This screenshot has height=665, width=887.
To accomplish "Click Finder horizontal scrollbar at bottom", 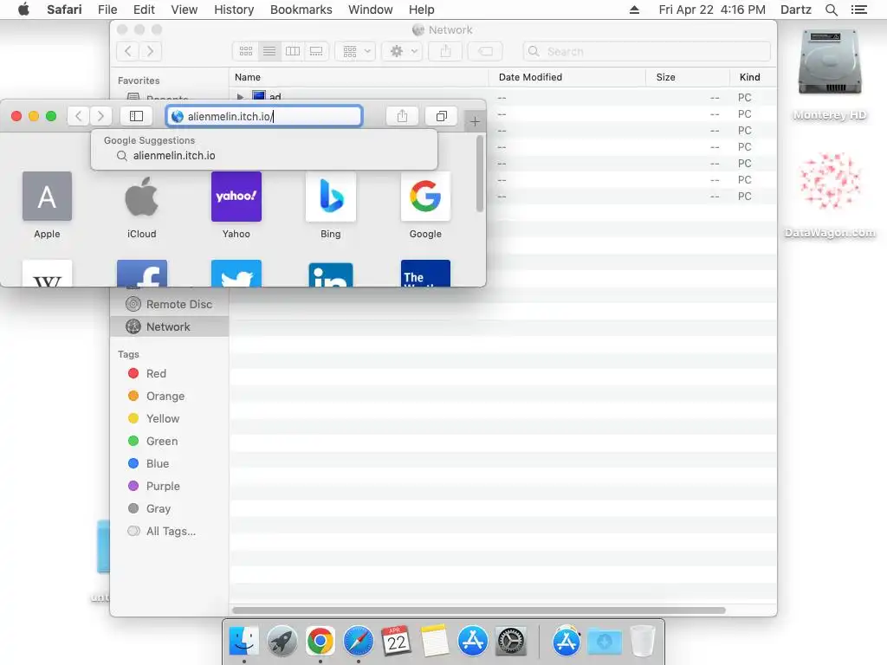I will coord(478,610).
